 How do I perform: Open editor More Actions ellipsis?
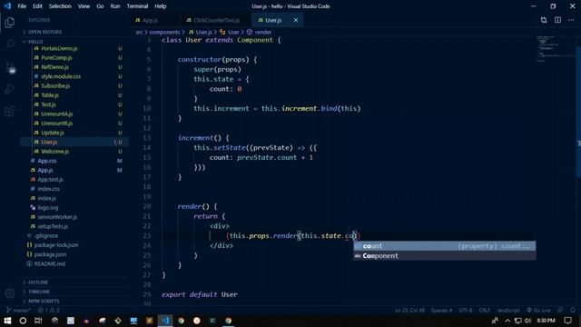[571, 20]
